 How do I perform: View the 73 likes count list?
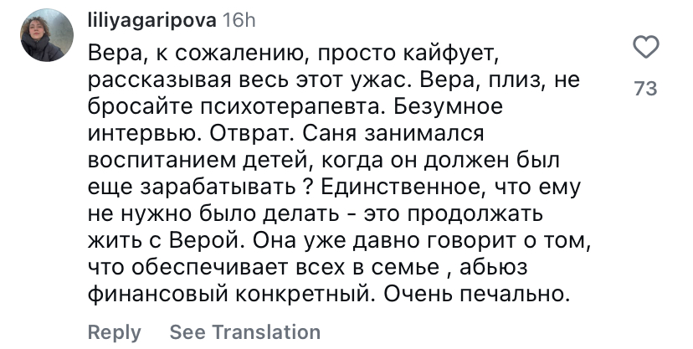(646, 89)
